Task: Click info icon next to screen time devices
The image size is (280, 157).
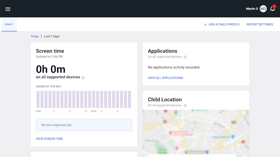Action: click(x=83, y=77)
